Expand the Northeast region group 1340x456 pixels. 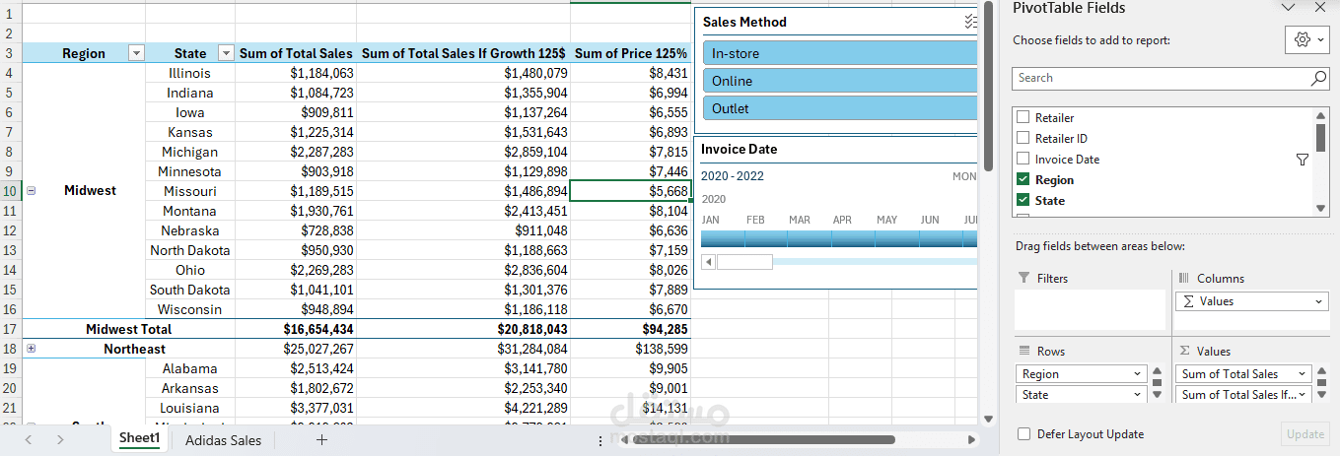[x=32, y=349]
